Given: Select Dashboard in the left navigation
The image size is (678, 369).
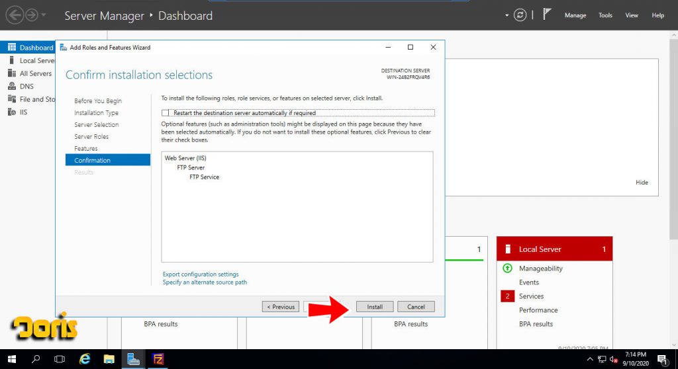Looking at the screenshot, I should [x=28, y=48].
